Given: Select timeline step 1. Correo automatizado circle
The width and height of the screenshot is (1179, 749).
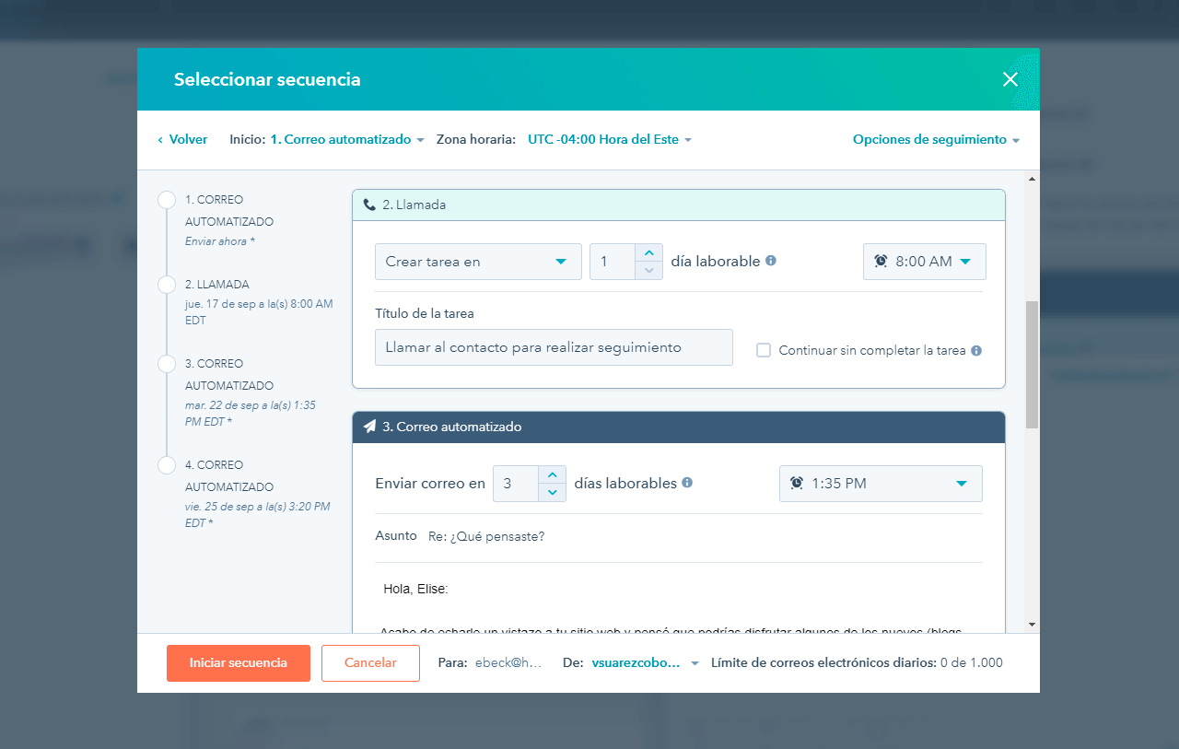Looking at the screenshot, I should click(167, 200).
